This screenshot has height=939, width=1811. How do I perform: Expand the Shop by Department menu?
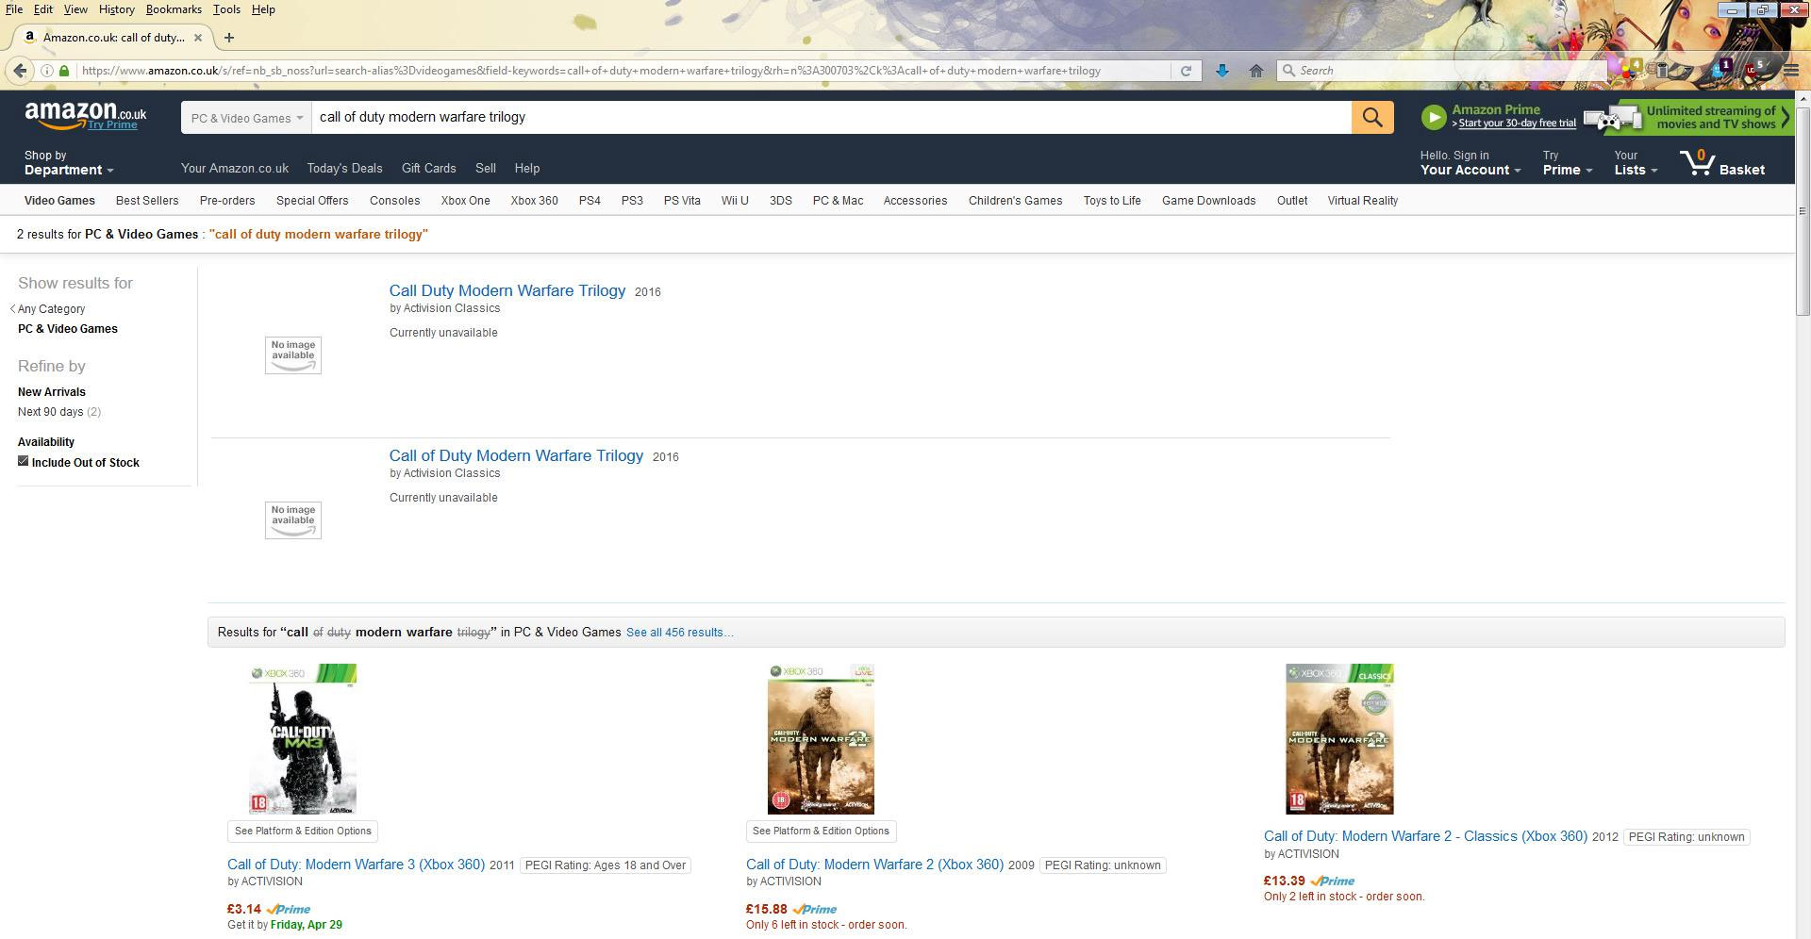[x=68, y=163]
